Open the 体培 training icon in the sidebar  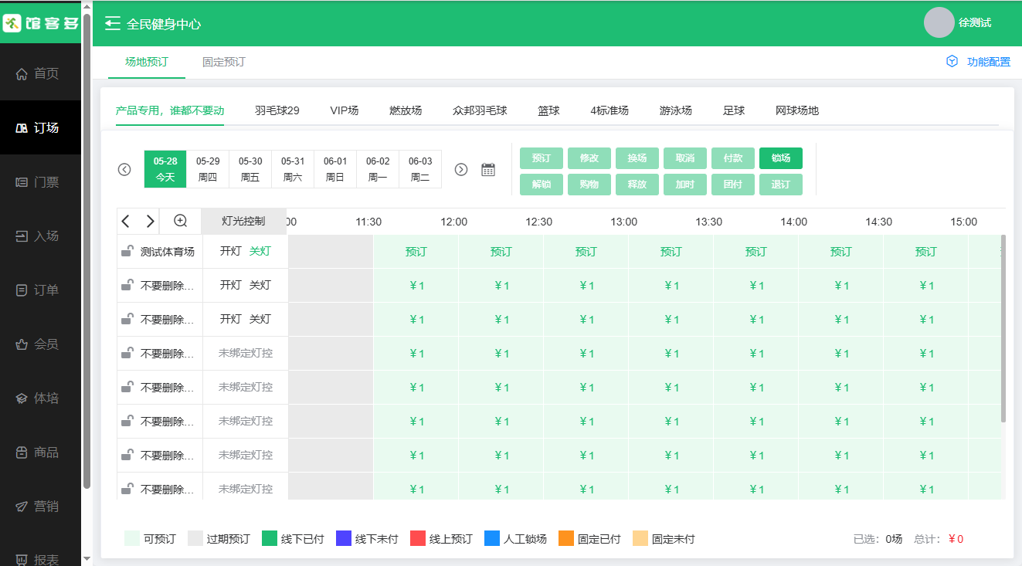coord(22,398)
